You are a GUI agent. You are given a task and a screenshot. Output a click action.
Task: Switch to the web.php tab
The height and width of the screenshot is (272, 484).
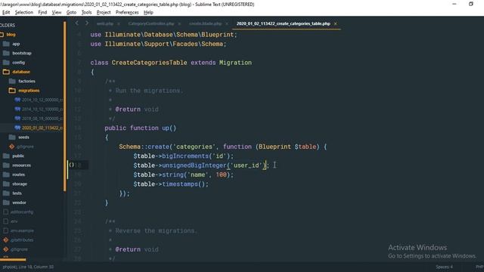pyautogui.click(x=105, y=23)
